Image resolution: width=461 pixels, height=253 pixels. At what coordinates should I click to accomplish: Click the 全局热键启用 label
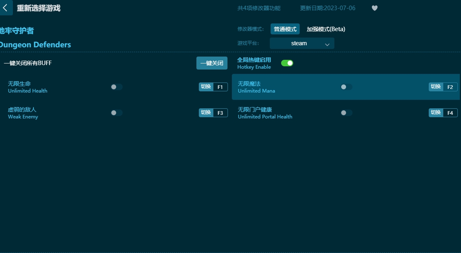pos(254,60)
